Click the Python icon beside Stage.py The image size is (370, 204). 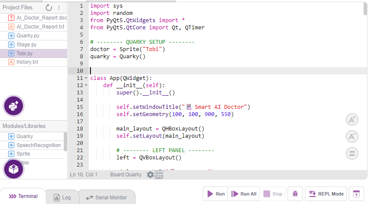(11, 45)
